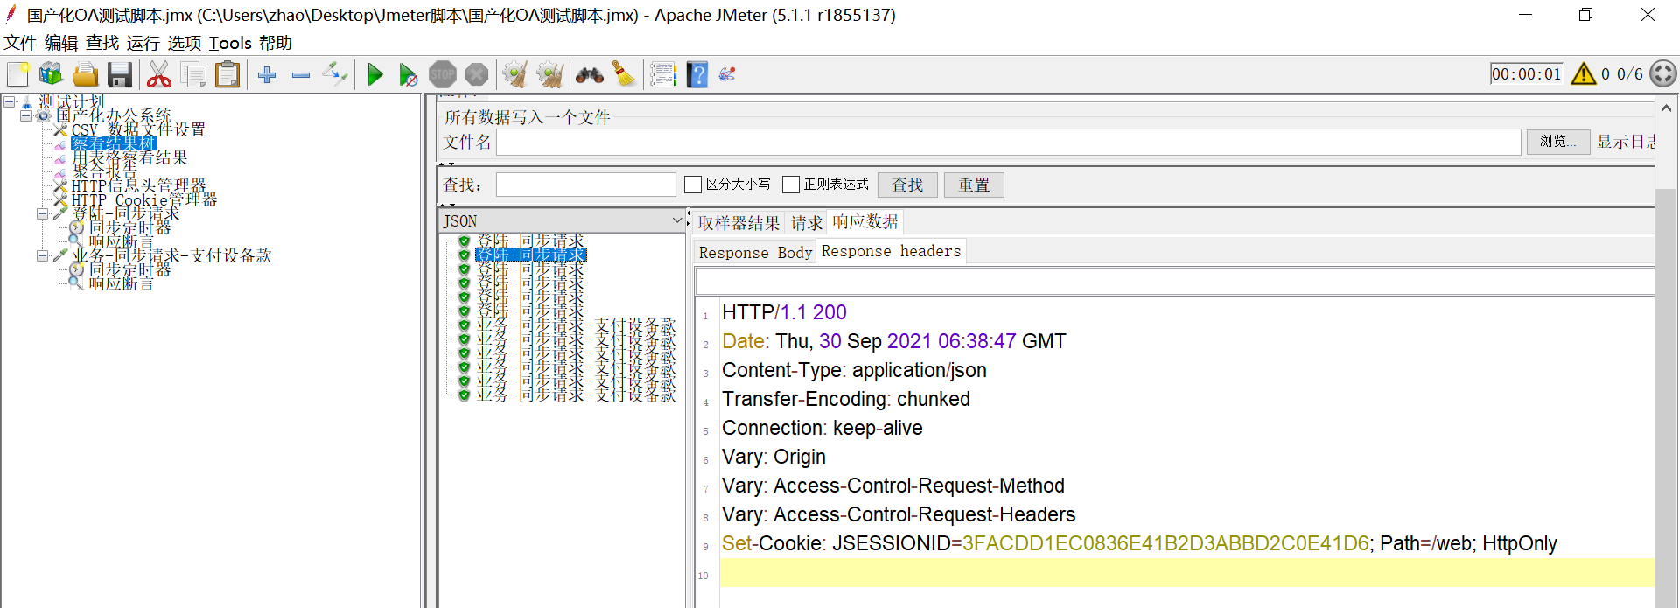Switch to 取样器结果 tab
1680x608 pixels.
coord(738,223)
